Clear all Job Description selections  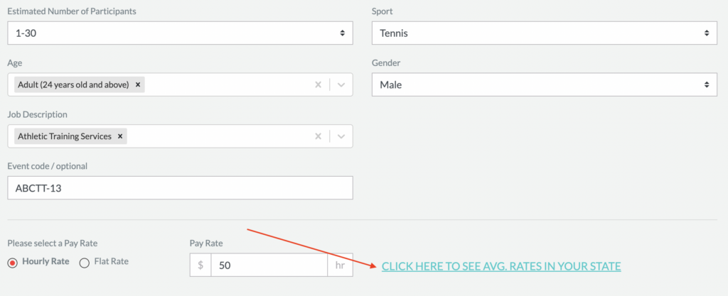click(318, 136)
